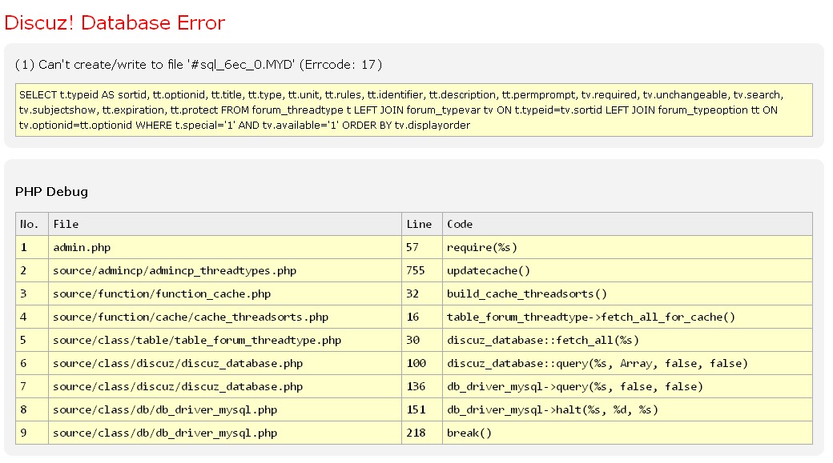
Task: Select discuz_database.php file cell in row 6
Action: (x=225, y=363)
